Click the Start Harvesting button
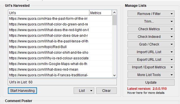 [22, 91]
